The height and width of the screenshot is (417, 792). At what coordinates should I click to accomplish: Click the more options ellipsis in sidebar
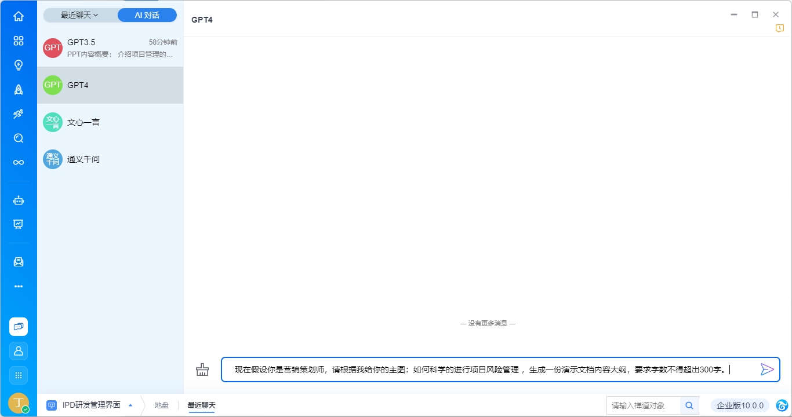pos(19,286)
